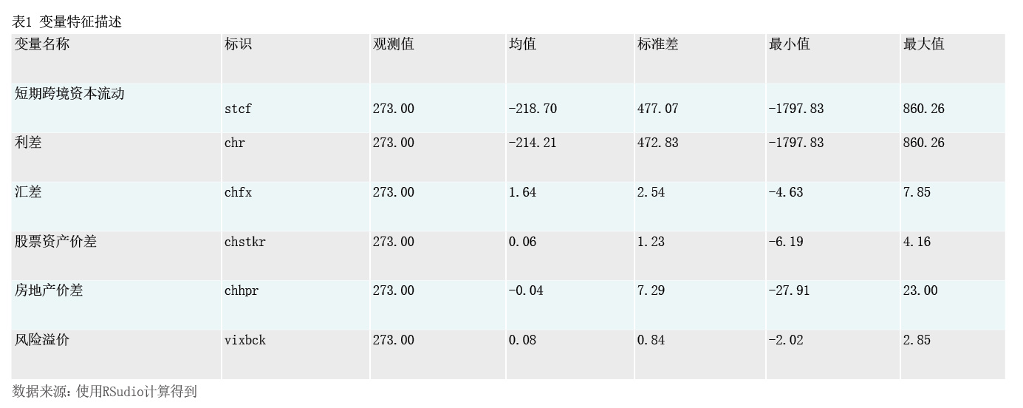1023x408 pixels.
Task: Select the 利差 row label
Action: point(28,143)
